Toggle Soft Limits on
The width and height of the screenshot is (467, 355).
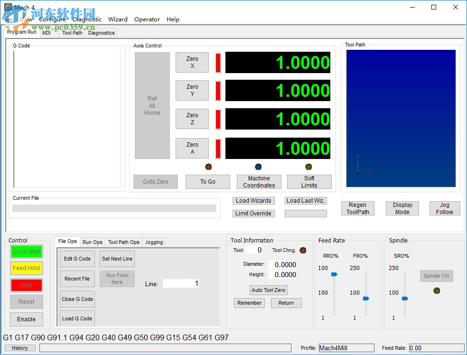click(309, 182)
